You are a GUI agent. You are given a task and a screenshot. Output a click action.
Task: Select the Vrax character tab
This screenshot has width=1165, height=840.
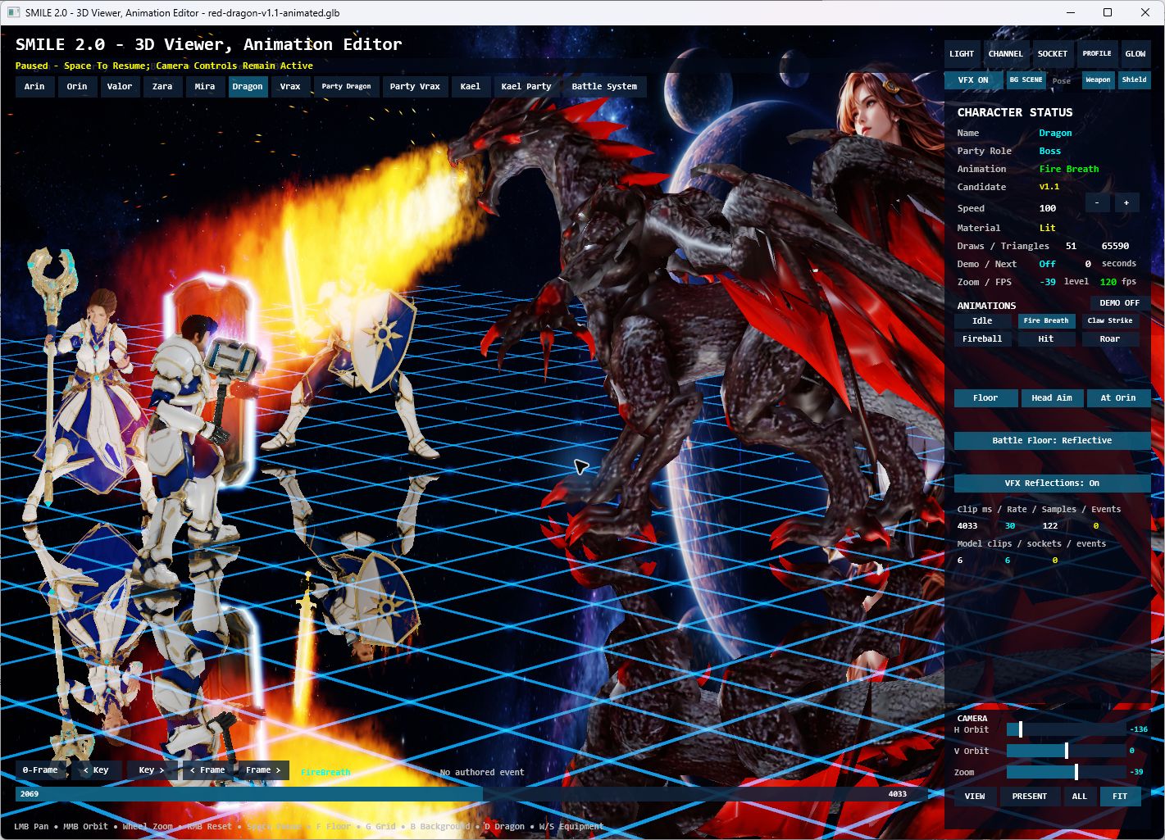coord(290,86)
